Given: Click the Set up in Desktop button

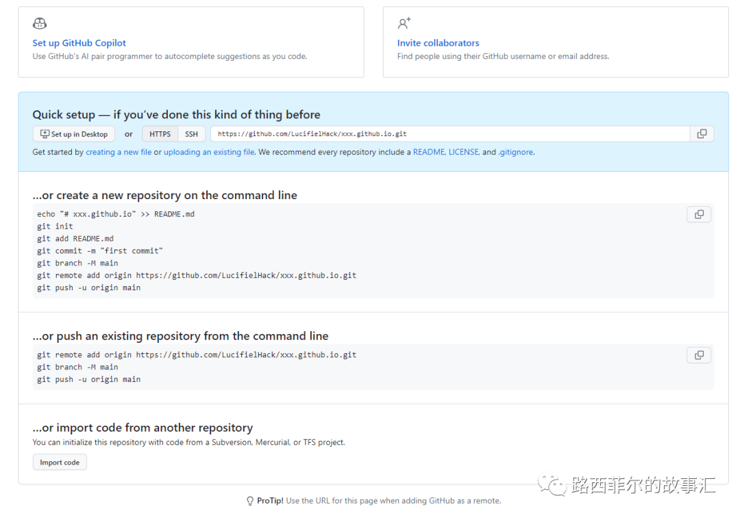Looking at the screenshot, I should click(x=74, y=134).
